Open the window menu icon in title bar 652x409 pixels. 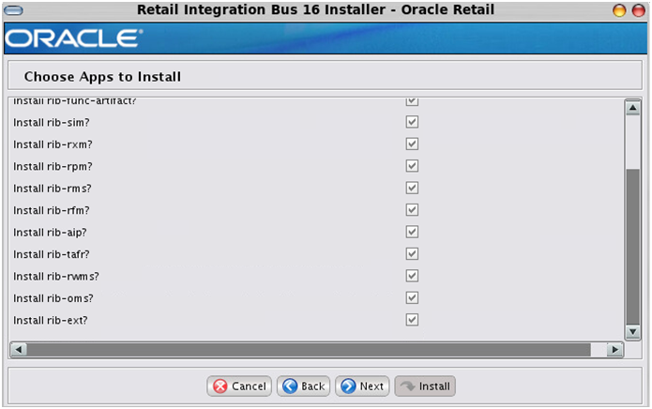tap(13, 10)
